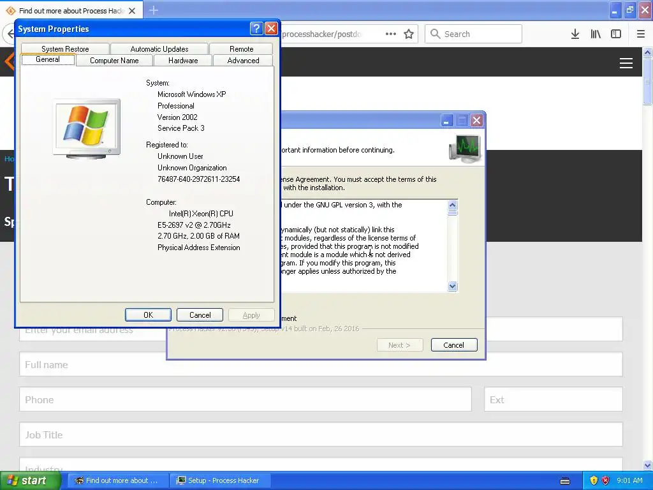Open the browser Library icon

[596, 34]
